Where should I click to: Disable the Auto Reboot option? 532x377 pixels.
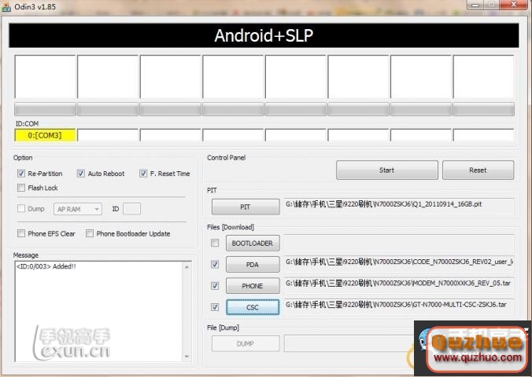point(80,174)
